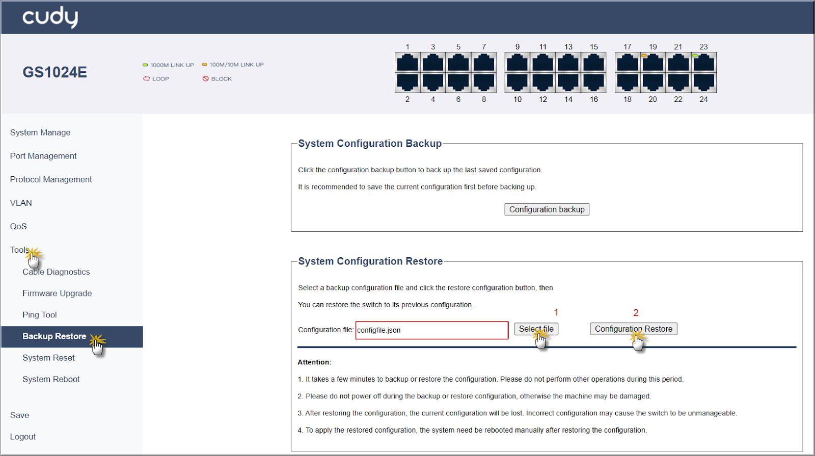The image size is (815, 456).
Task: Select port 16 jack icon
Action: pos(594,83)
